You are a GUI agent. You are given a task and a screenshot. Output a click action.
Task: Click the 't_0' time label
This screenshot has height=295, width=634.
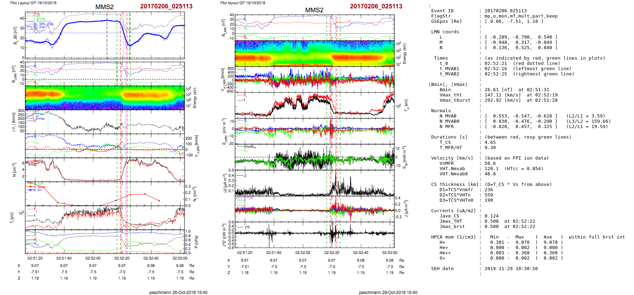click(x=444, y=63)
